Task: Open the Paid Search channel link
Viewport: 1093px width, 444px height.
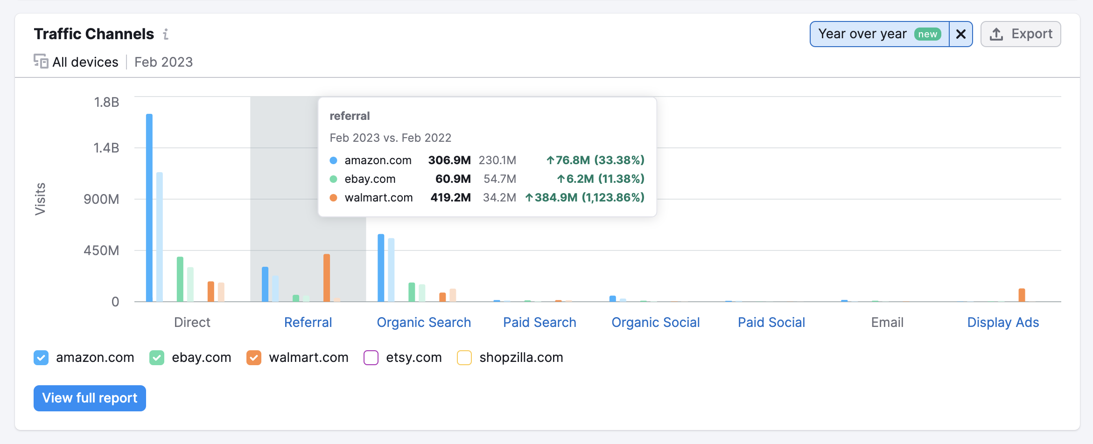Action: point(539,322)
